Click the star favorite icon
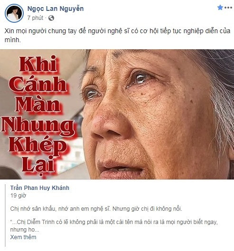This screenshot has height=251, width=234. pos(220,8)
